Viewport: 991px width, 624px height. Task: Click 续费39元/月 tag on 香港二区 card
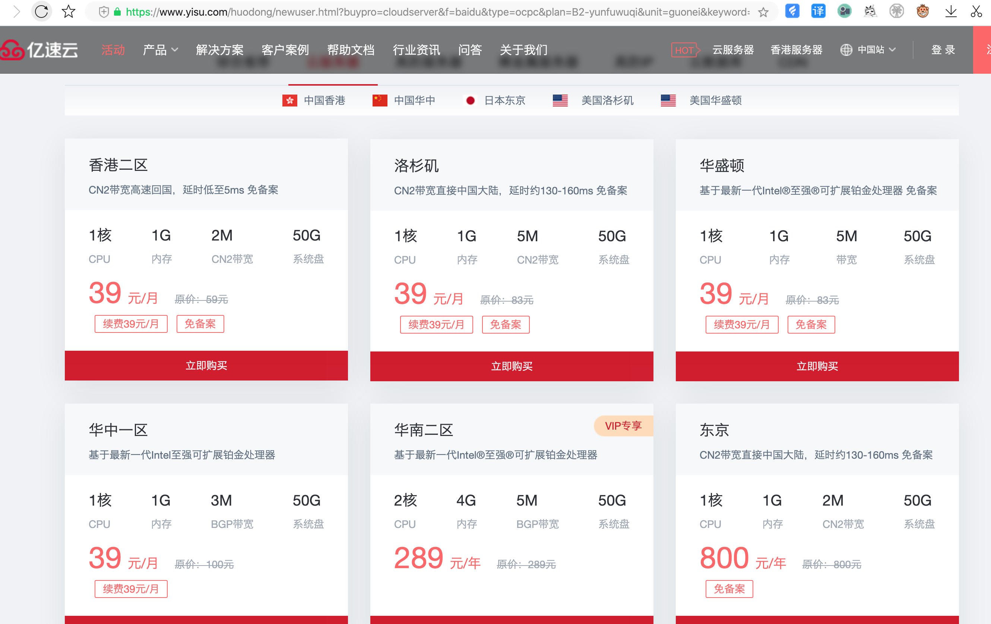pyautogui.click(x=131, y=324)
